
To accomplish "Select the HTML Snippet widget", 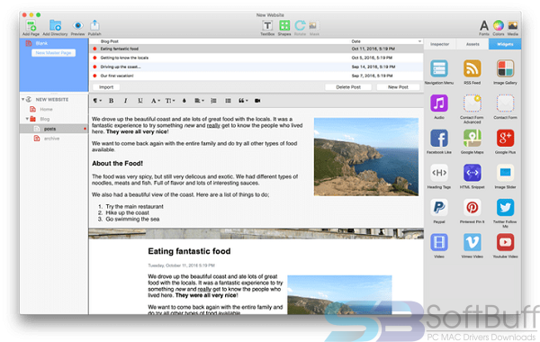I will click(472, 173).
